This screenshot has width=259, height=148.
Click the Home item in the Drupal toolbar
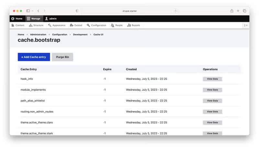click(x=17, y=19)
